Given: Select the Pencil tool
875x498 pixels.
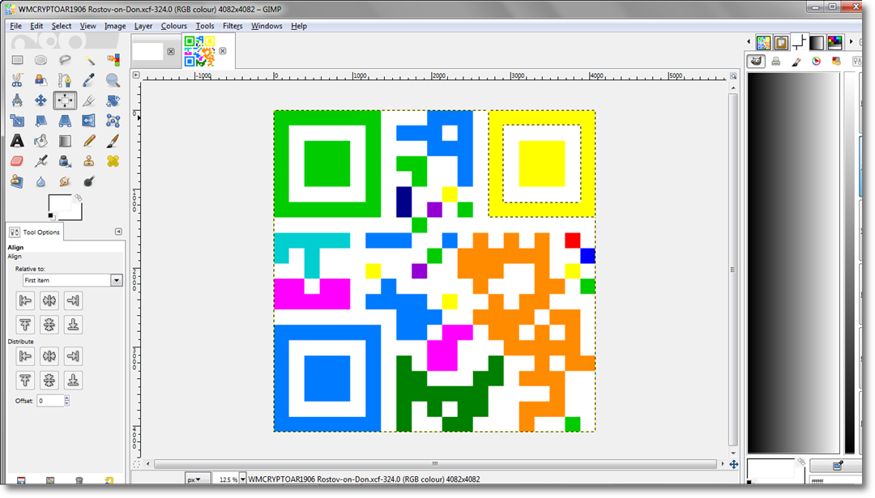Looking at the screenshot, I should point(89,141).
